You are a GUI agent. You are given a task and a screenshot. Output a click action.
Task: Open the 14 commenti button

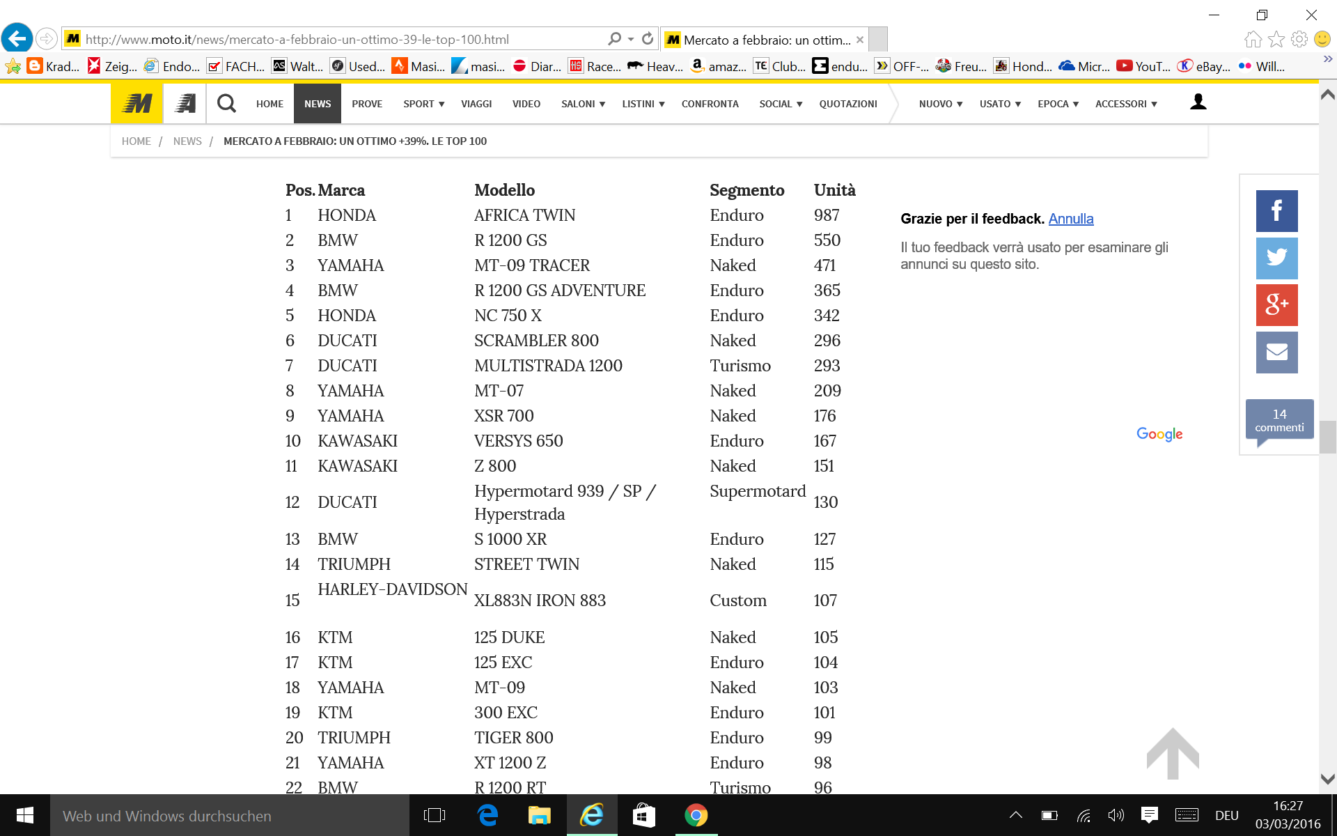click(1279, 420)
